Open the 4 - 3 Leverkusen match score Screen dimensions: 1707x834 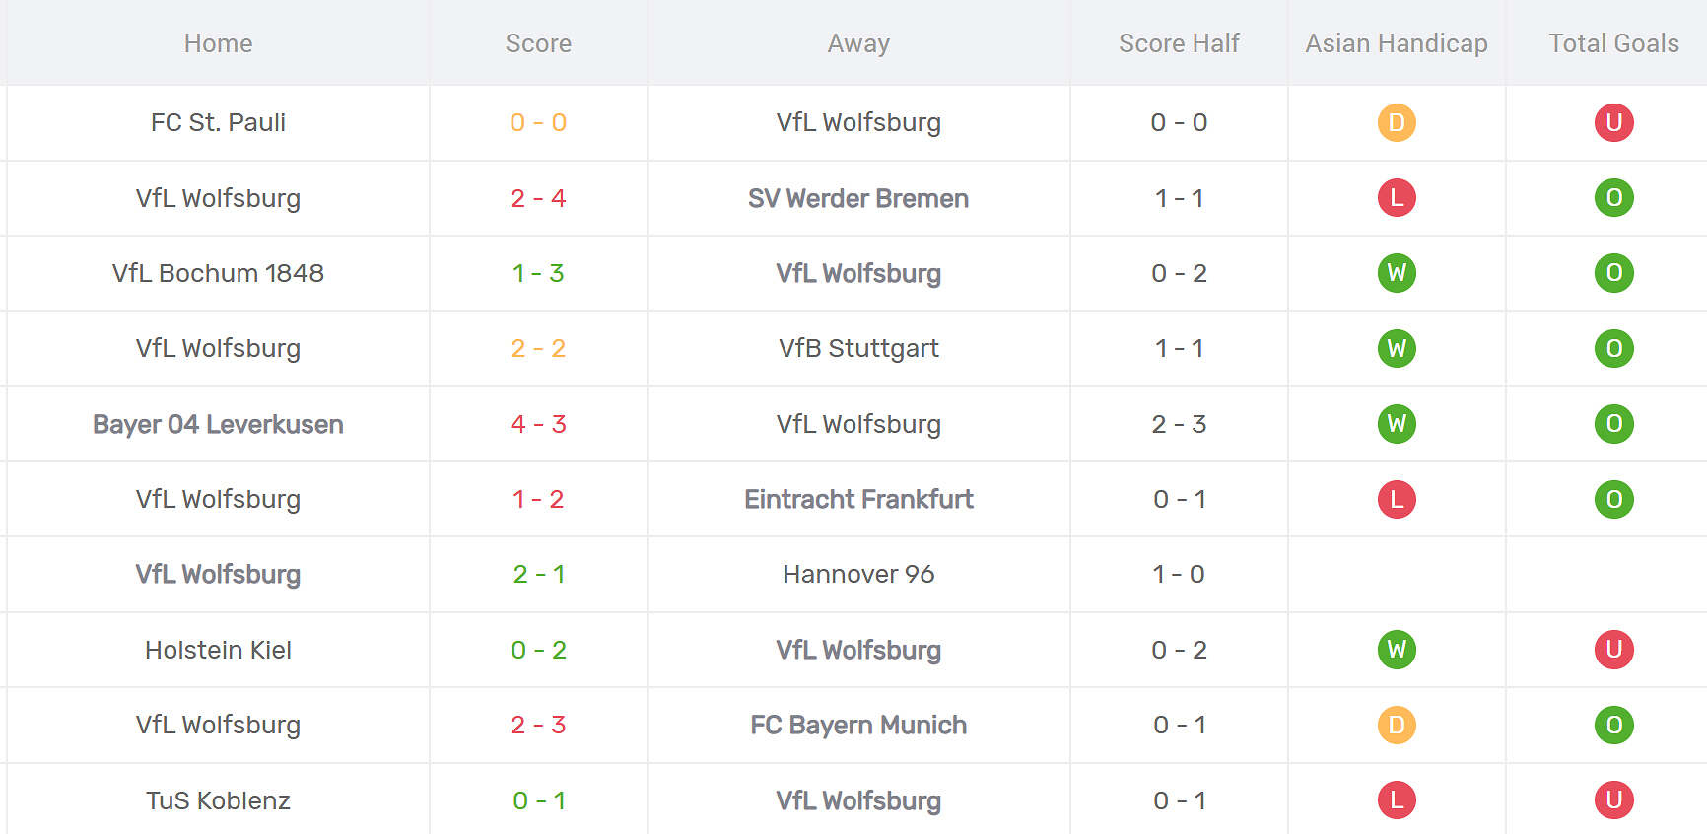(x=538, y=424)
